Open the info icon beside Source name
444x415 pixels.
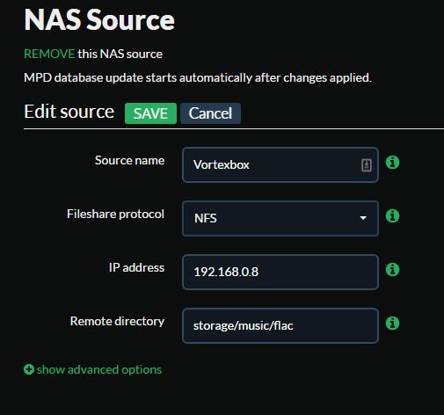pos(392,162)
